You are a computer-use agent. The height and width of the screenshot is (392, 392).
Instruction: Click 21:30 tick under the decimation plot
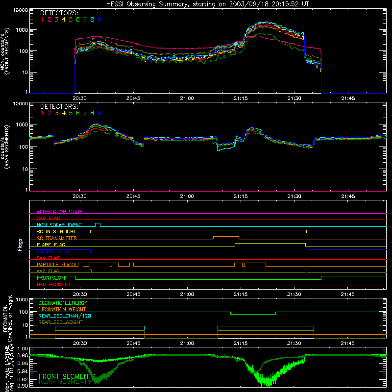294,343
